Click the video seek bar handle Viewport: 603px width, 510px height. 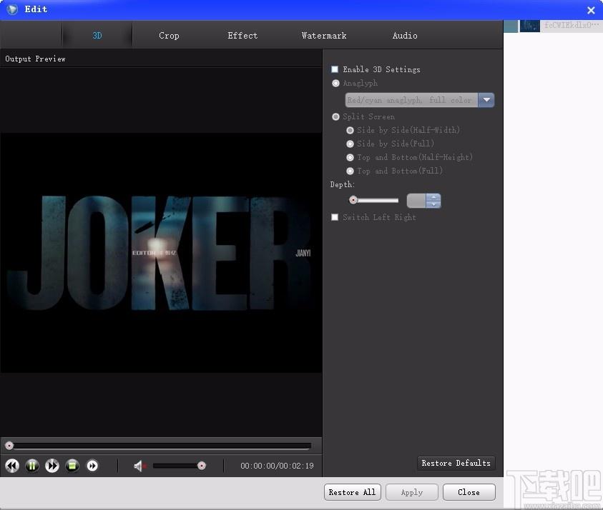coord(9,446)
